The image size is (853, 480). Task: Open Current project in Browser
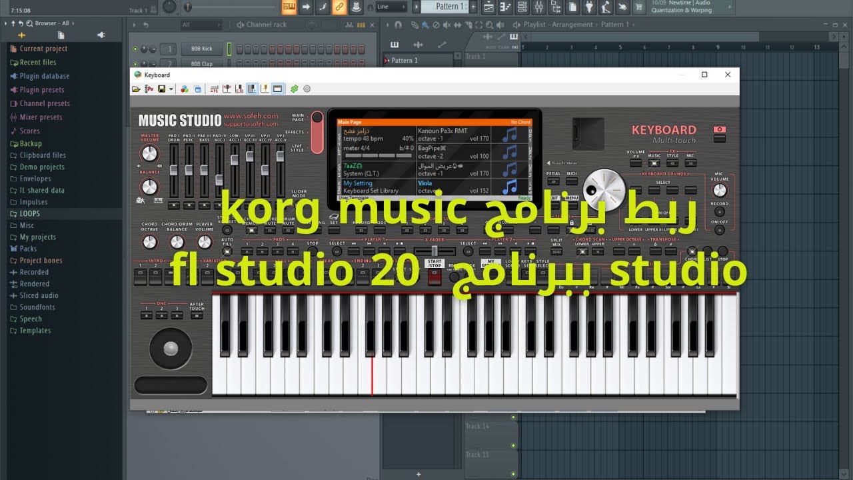(x=43, y=49)
